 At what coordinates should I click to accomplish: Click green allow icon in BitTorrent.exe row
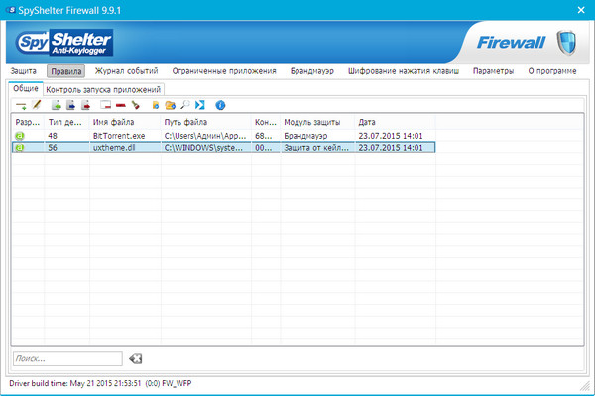20,136
